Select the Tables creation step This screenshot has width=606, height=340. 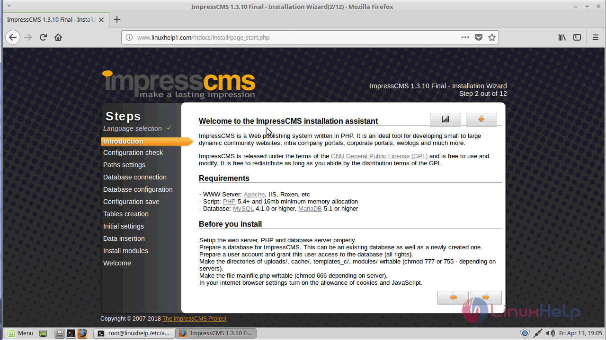(126, 214)
